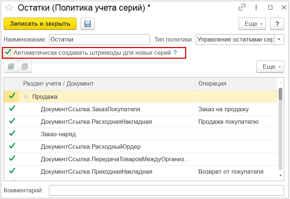This screenshot has height=199, width=290.
Task: Click the uncheck all rows icon
Action: tap(25, 67)
